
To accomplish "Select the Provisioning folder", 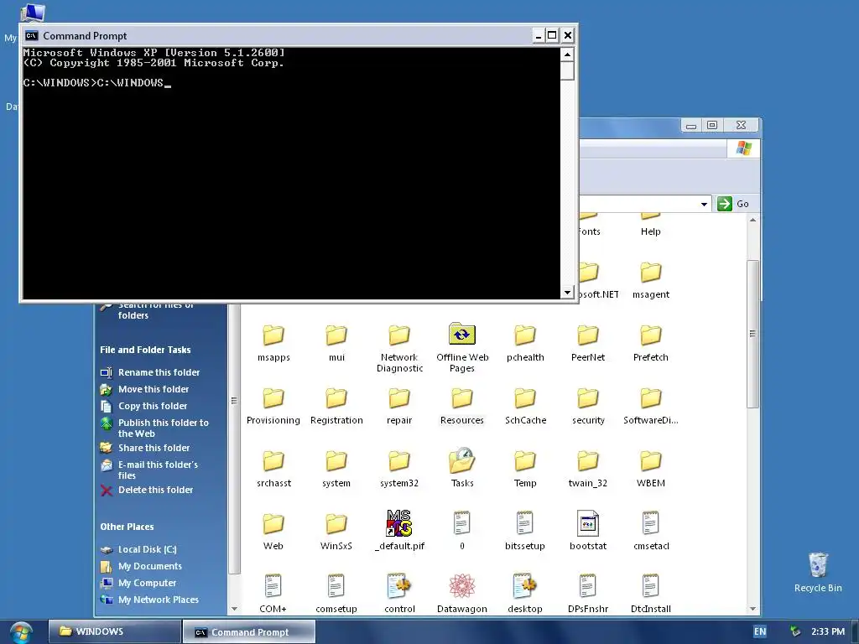I will 273,406.
